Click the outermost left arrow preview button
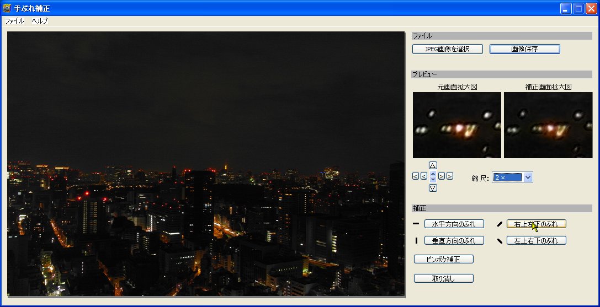Viewport: 600px width, 307px height. [416, 176]
